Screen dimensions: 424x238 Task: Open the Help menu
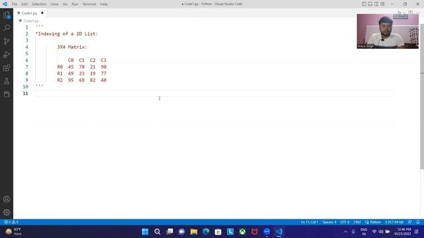tap(104, 4)
